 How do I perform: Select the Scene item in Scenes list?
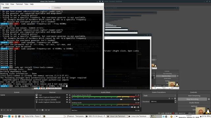17,95
